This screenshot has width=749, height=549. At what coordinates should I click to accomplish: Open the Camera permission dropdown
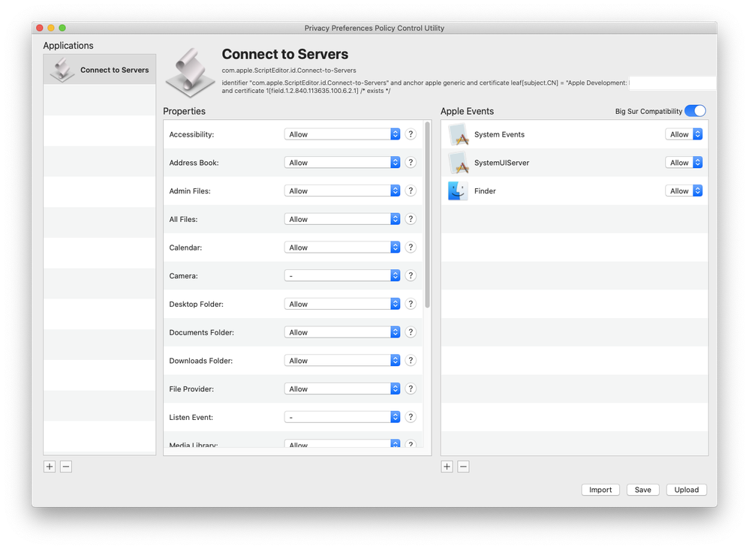342,275
